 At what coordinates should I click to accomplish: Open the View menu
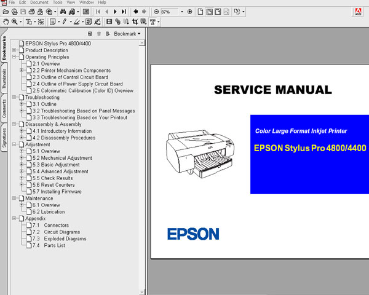point(71,2)
